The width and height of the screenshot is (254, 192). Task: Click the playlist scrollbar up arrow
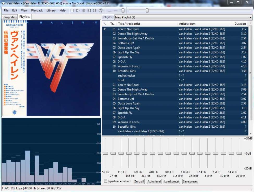pyautogui.click(x=251, y=23)
